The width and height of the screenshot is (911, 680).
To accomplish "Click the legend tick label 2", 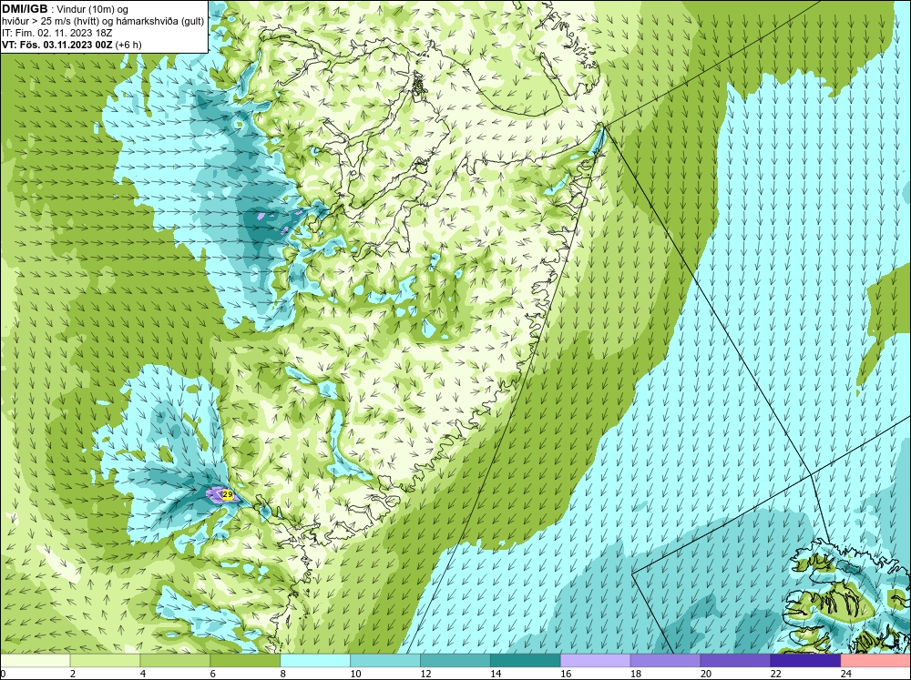I will pos(73,674).
